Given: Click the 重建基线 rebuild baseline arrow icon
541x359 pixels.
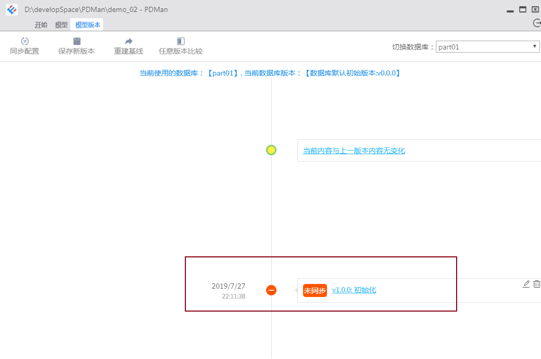Looking at the screenshot, I should click(128, 41).
